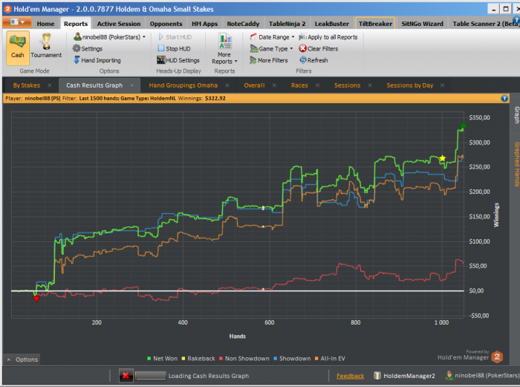Open NoteCaddy tab
Viewport: 520px width, 387px height.
point(243,24)
